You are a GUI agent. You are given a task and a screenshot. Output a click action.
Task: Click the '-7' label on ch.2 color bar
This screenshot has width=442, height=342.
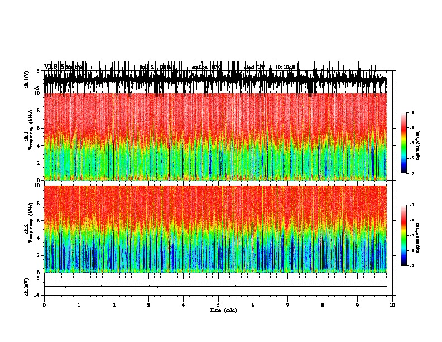pos(411,265)
